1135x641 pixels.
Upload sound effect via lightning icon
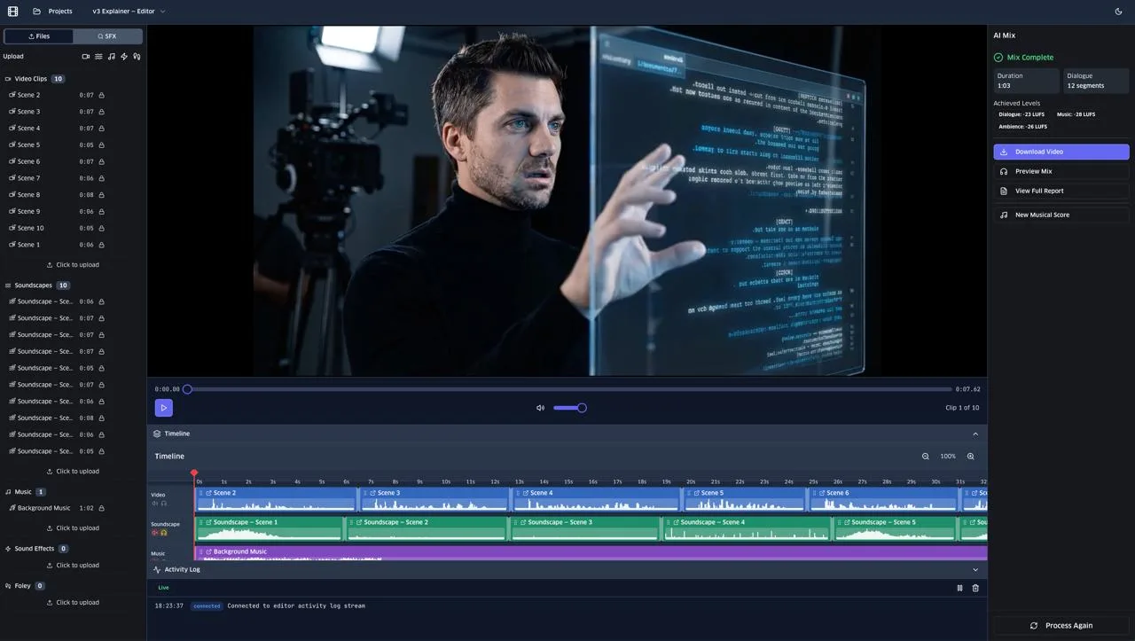(124, 57)
